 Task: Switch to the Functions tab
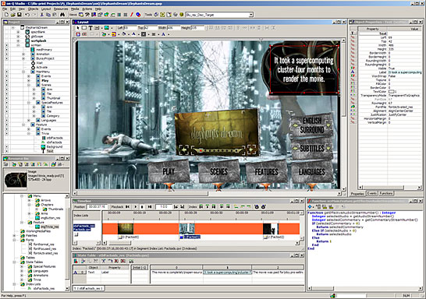386,194
